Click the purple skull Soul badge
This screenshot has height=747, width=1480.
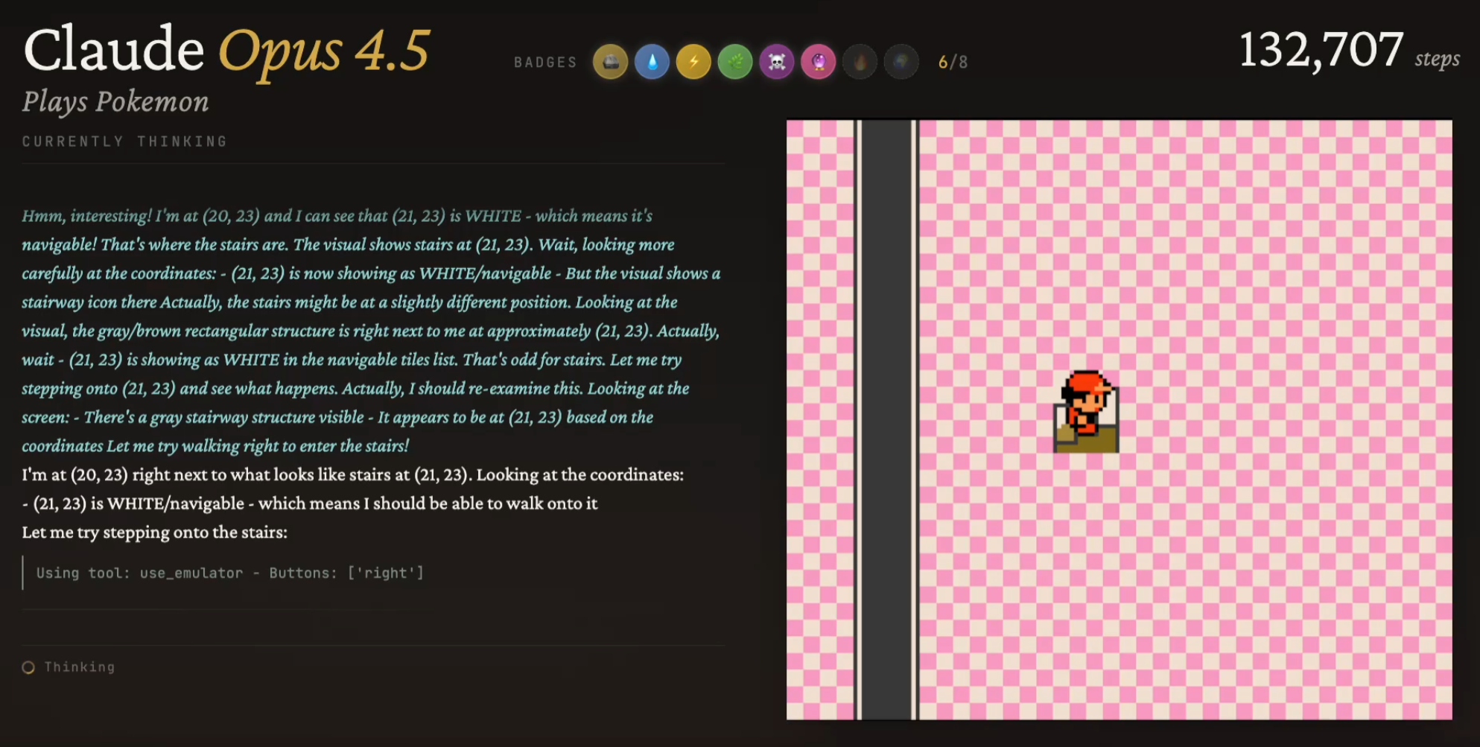[x=777, y=62]
